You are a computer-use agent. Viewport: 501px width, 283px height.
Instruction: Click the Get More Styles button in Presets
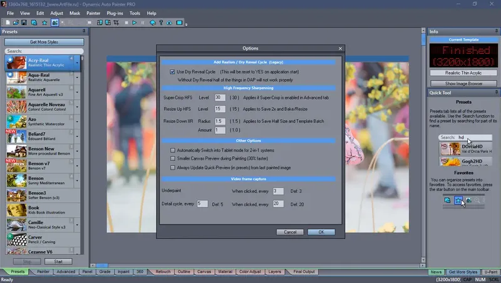44,42
